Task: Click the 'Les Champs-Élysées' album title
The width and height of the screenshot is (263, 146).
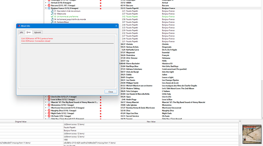Action: 170,80
